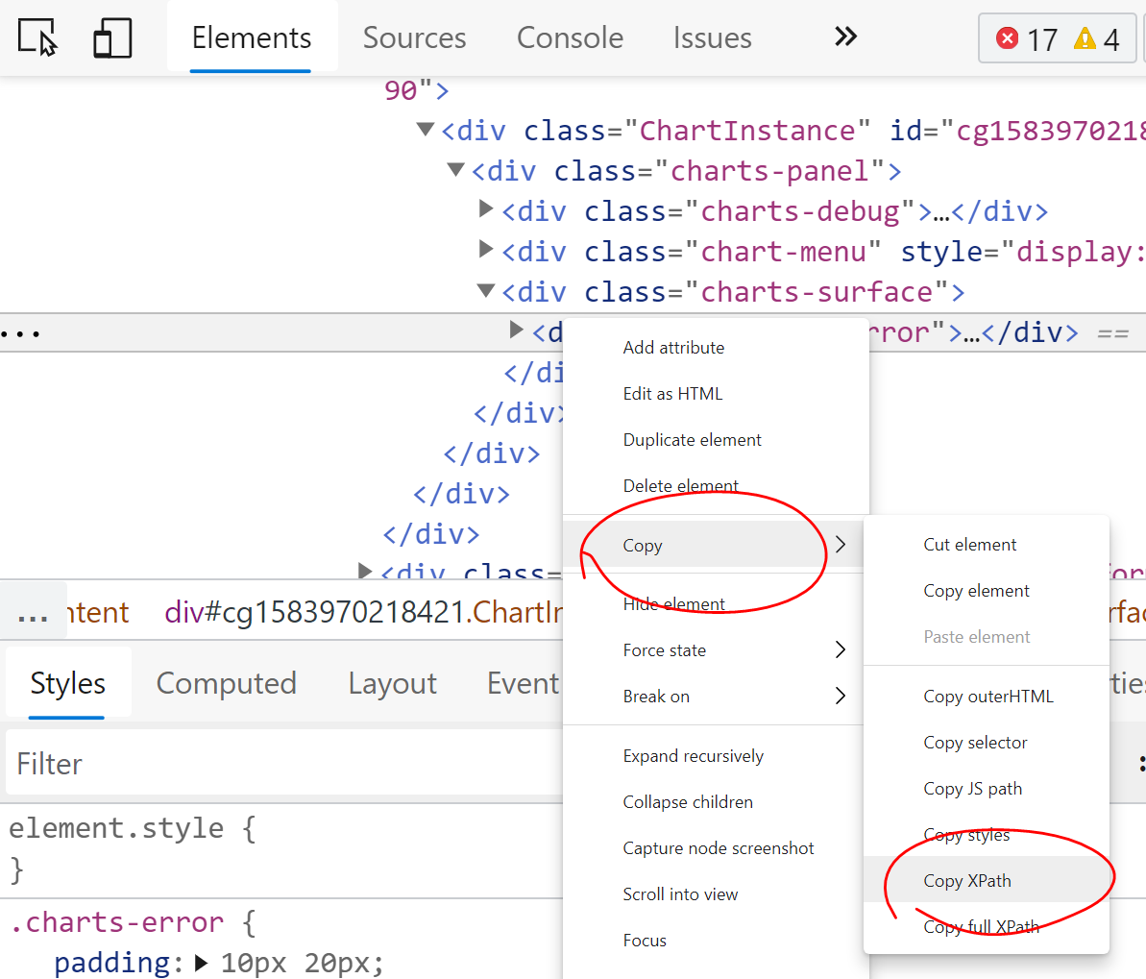Open the Force state submenu

665,650
